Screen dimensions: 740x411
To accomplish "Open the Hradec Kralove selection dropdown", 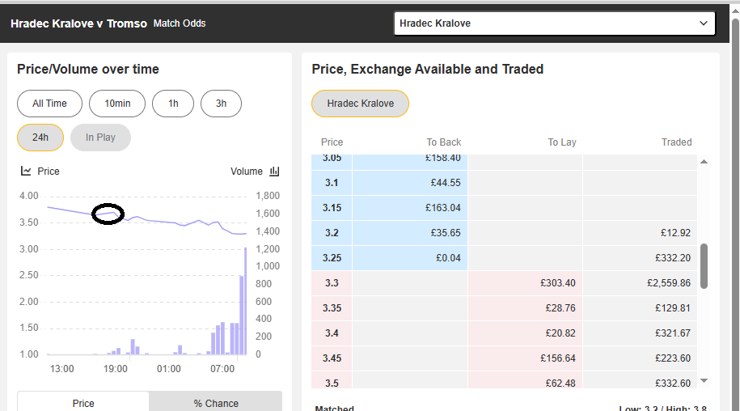I will click(x=555, y=23).
